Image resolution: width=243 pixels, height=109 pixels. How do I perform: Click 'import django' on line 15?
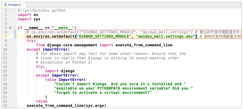[x=60, y=71]
